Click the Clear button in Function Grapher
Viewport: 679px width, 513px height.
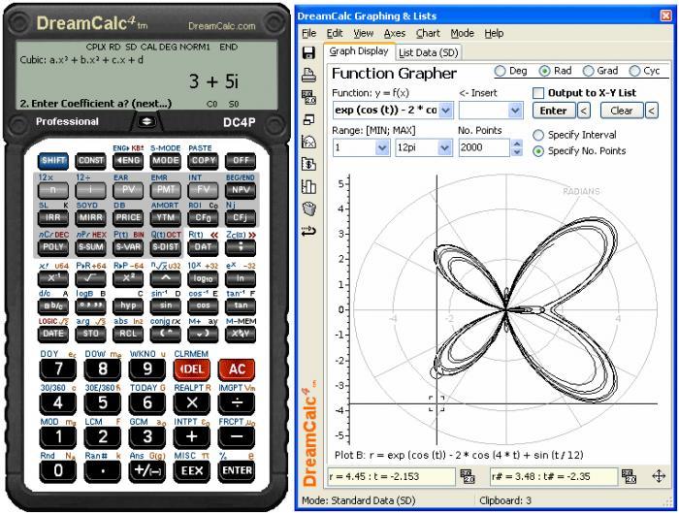(622, 111)
